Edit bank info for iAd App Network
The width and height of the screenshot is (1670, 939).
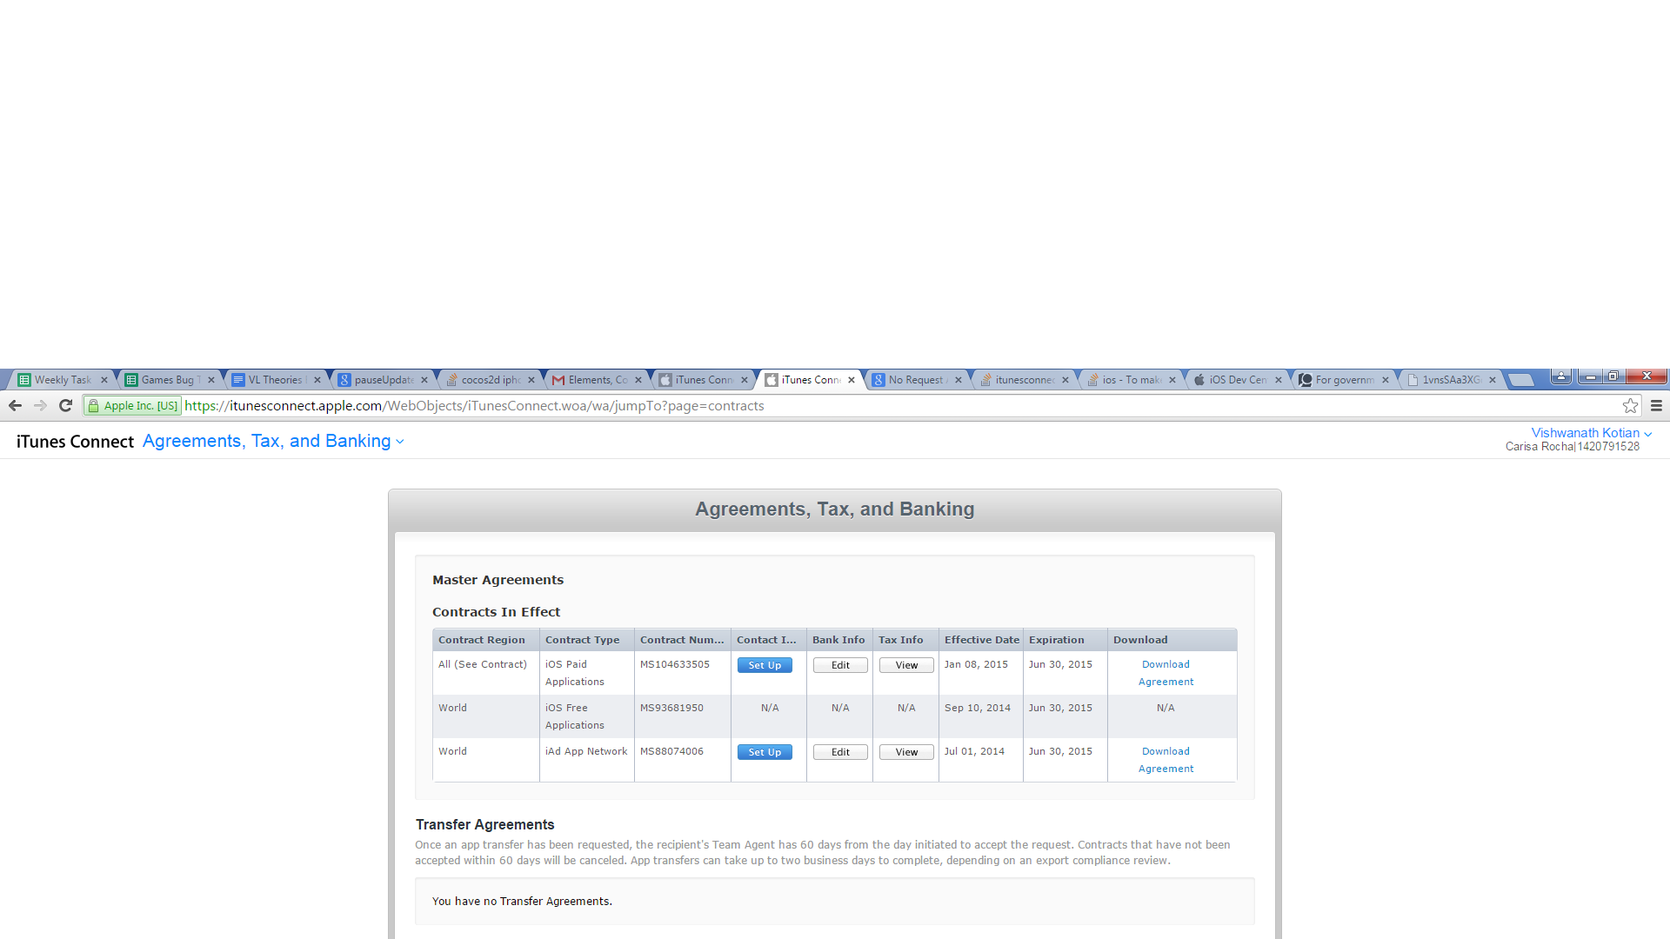(x=840, y=752)
